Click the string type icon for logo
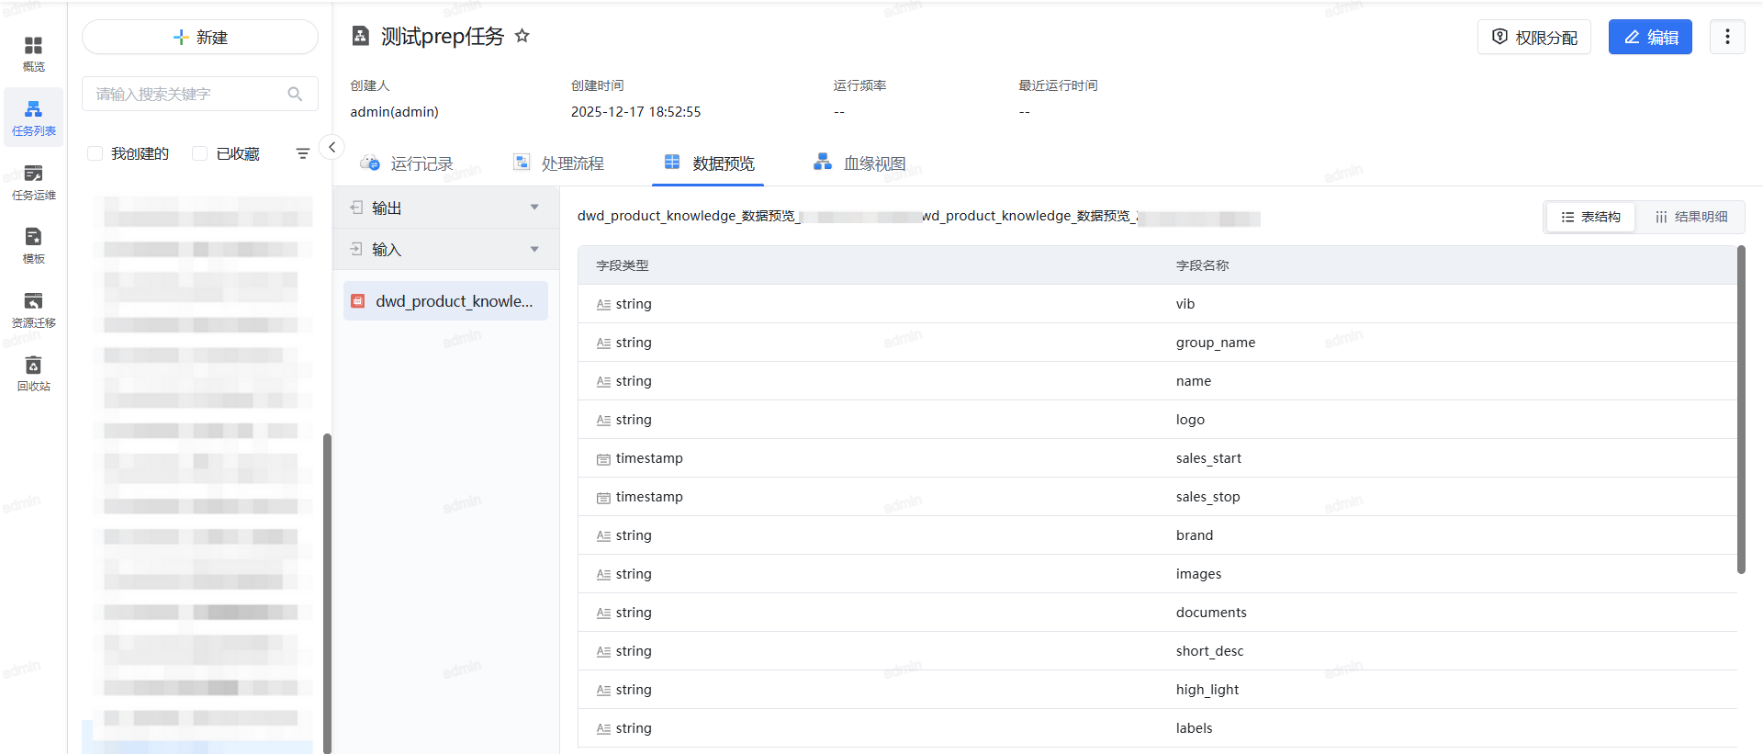1763x754 pixels. coord(603,420)
